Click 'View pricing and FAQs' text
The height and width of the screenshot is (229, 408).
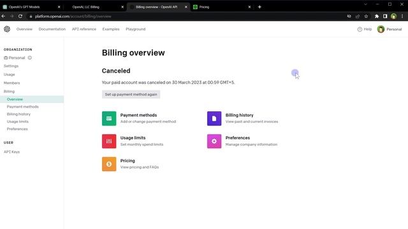(140, 167)
